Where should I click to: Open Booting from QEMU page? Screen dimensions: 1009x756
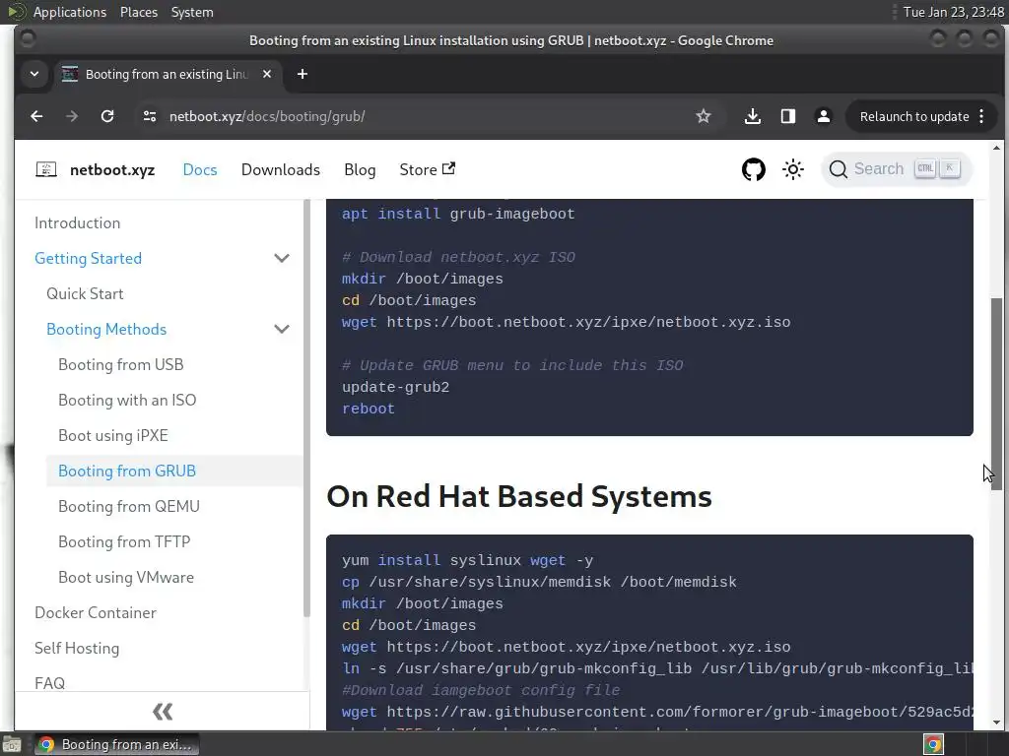[x=129, y=506]
